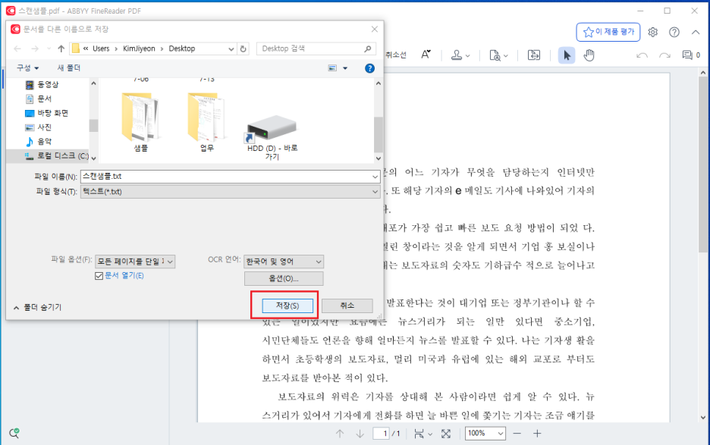Click the page number field

(382, 434)
